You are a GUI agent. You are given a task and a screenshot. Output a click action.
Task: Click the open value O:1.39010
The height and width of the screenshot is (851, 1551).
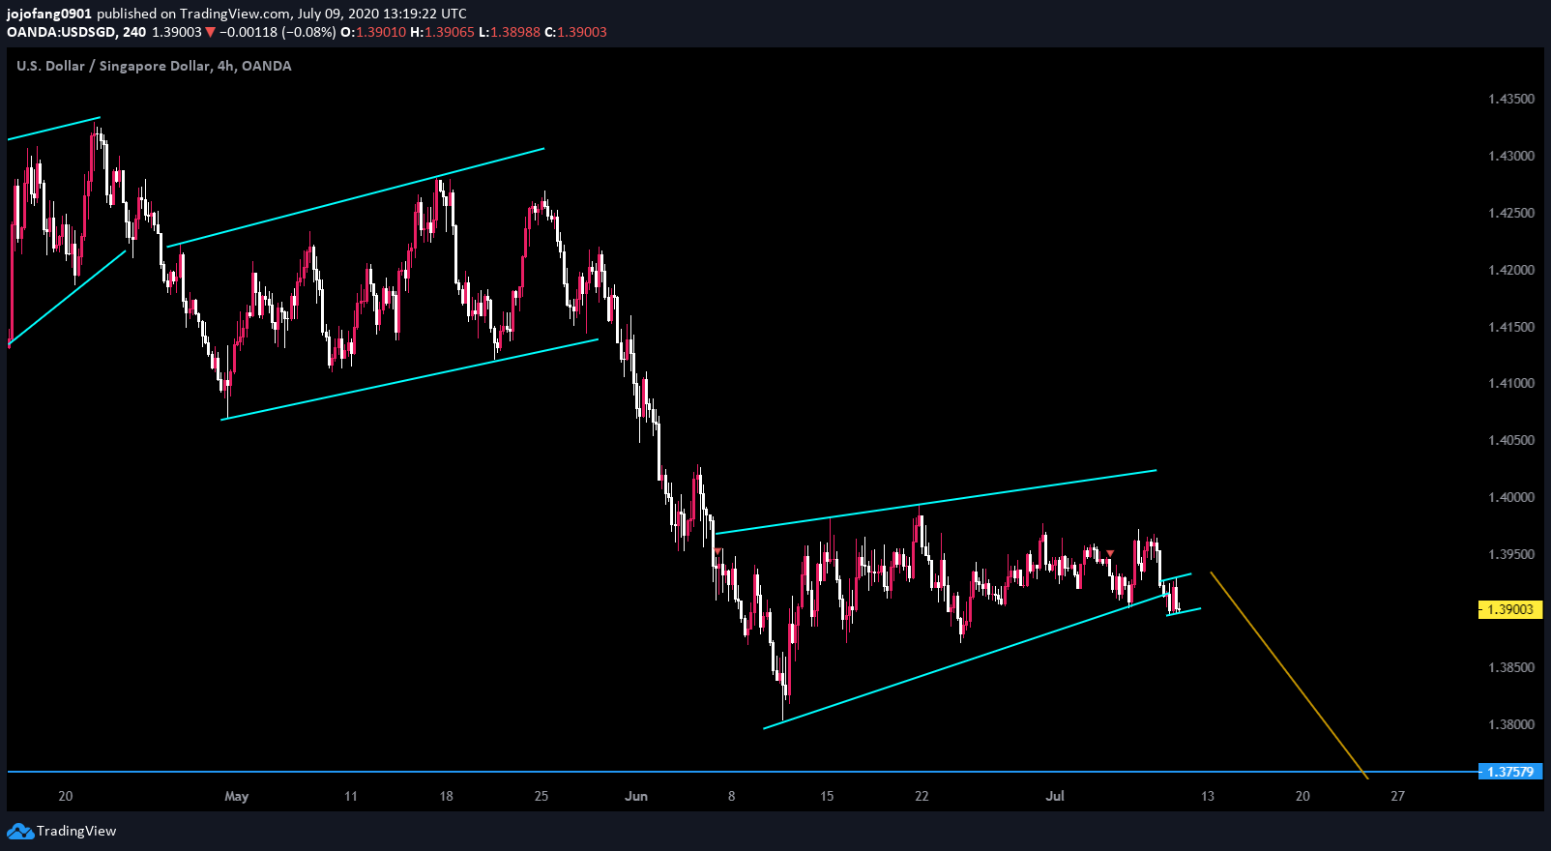[x=373, y=32]
